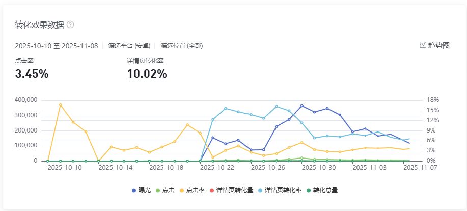Hide the 点击率 legend series
The image size is (467, 211).
coord(194,190)
